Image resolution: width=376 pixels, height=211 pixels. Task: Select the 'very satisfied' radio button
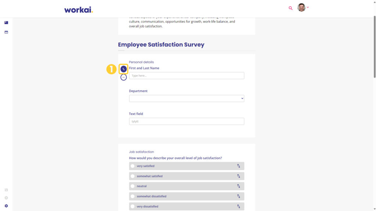(133, 166)
